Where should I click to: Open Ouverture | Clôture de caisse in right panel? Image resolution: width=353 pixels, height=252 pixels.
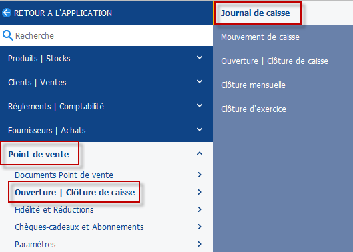(274, 61)
